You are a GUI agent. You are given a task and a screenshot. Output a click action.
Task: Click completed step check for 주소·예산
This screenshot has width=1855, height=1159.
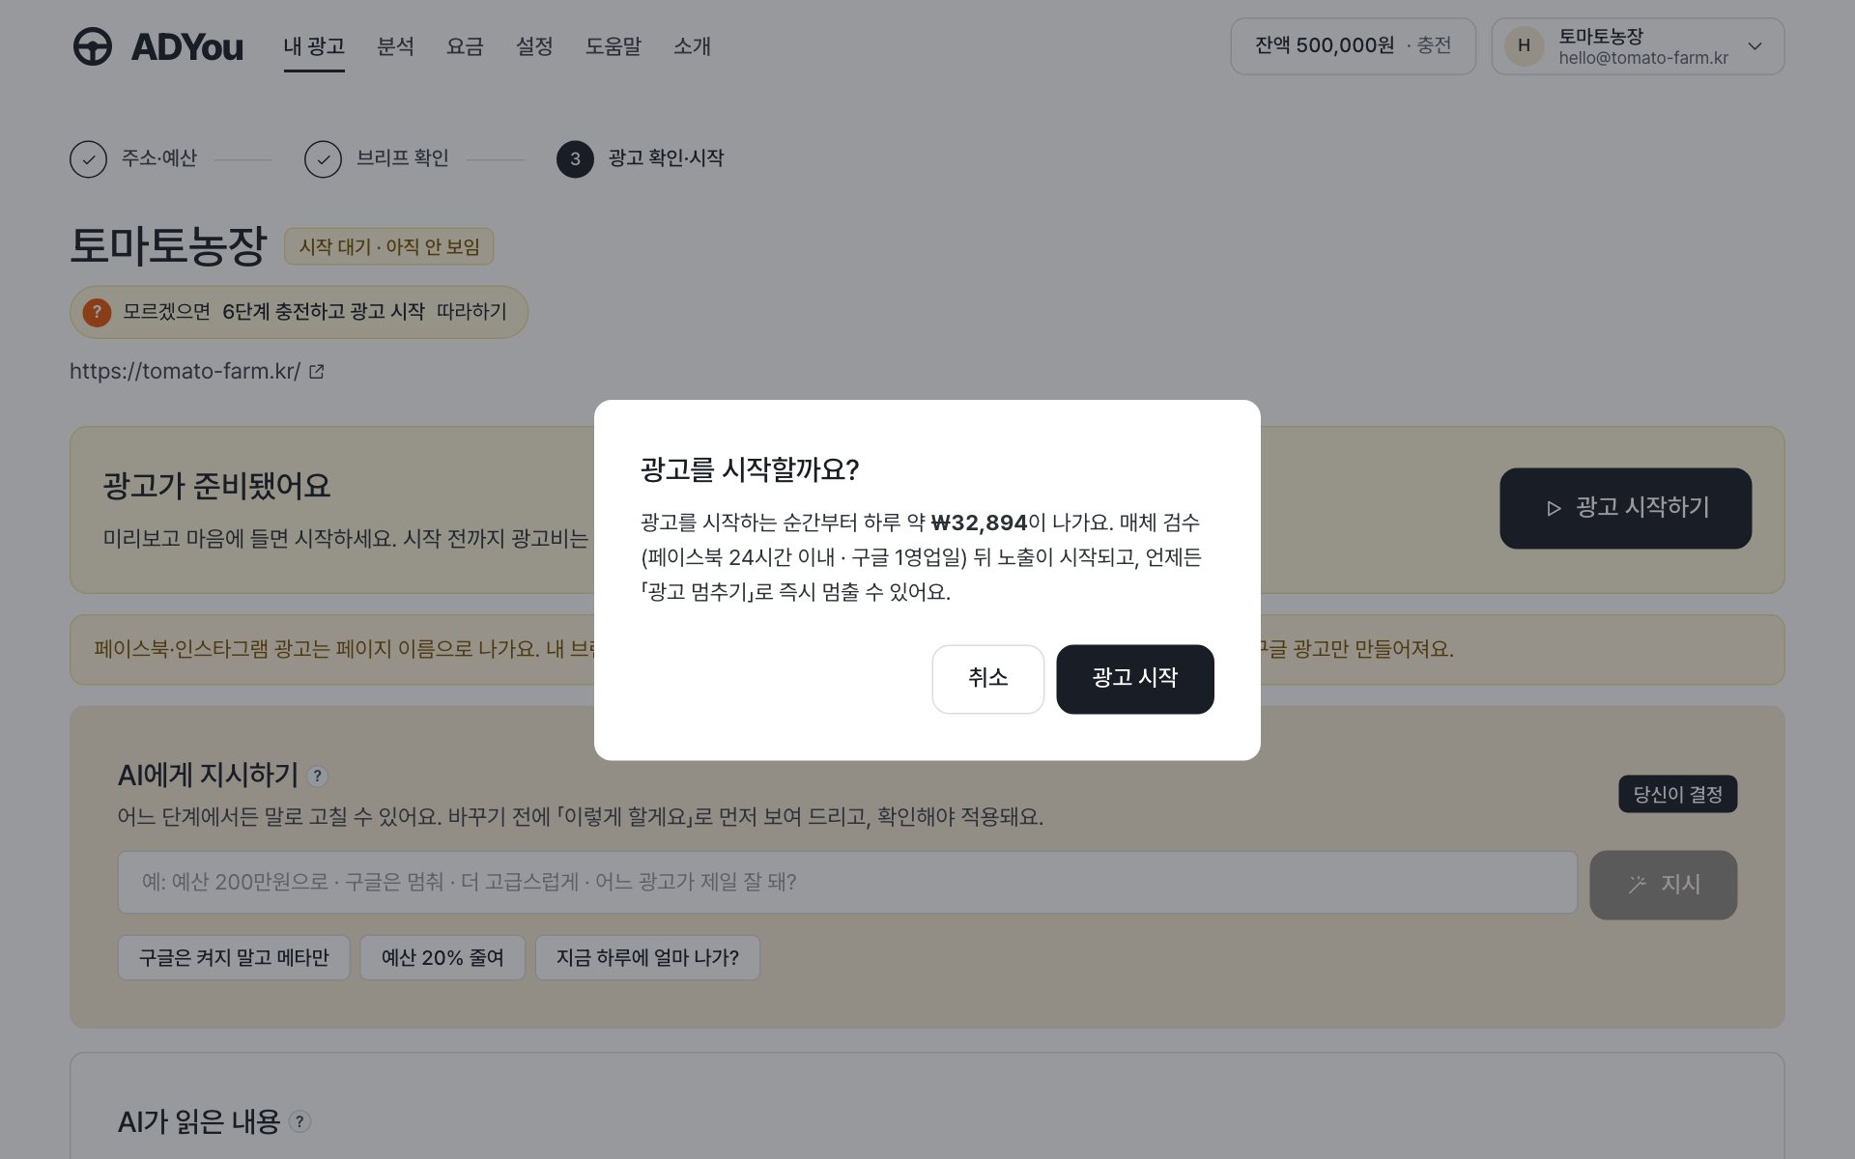click(88, 158)
